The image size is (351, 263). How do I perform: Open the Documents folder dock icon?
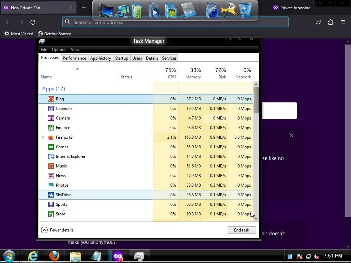click(x=137, y=10)
